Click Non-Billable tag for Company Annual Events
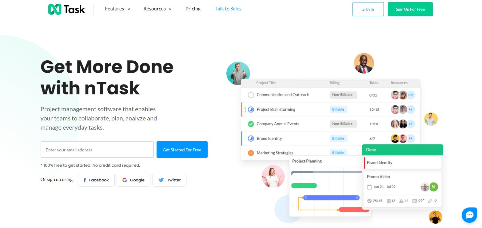482x228 pixels. click(343, 124)
